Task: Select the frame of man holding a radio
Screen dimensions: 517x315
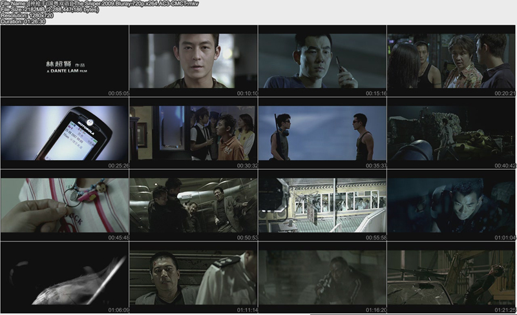Action: point(322,61)
